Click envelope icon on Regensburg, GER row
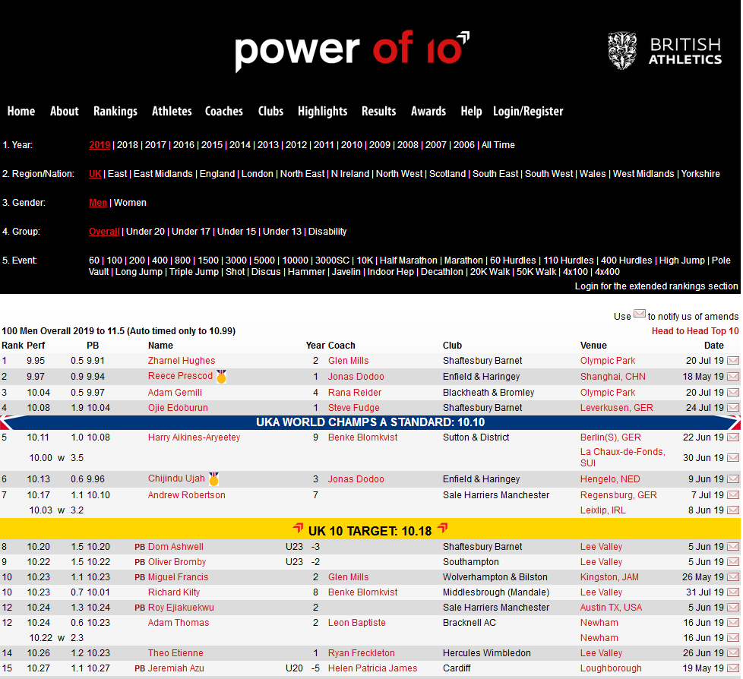Viewport: 743px width, 679px height. click(x=732, y=495)
